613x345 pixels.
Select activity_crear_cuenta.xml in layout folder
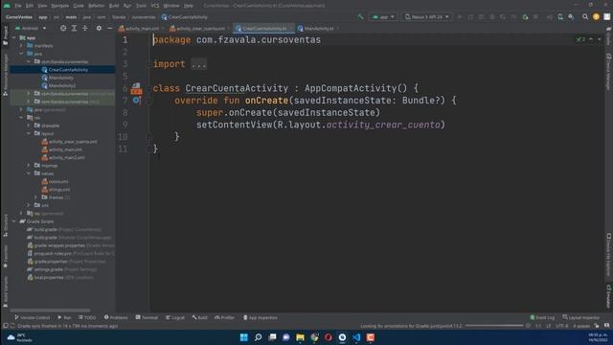pos(69,142)
